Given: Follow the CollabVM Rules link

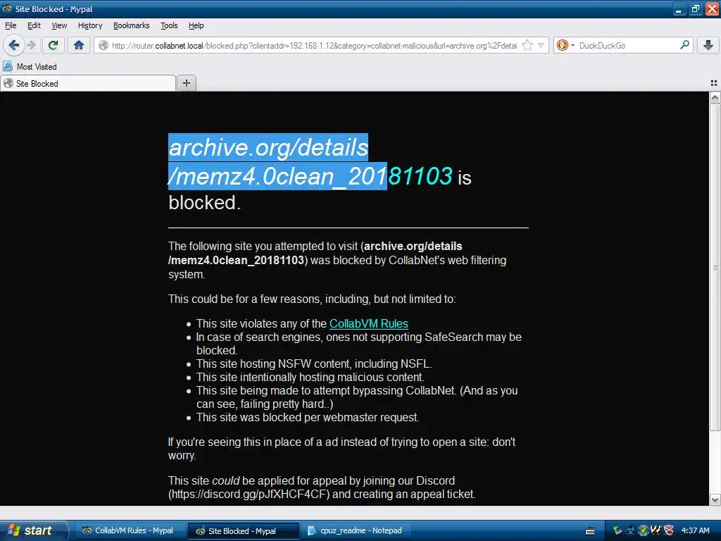Looking at the screenshot, I should (368, 324).
